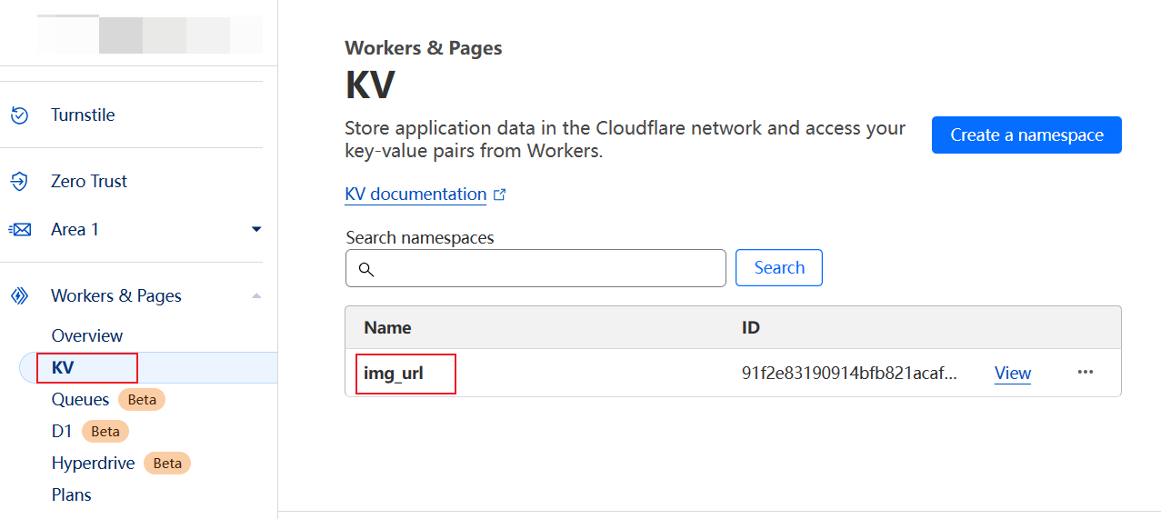
Task: Click the Workers & Pages icon
Action: point(19,296)
